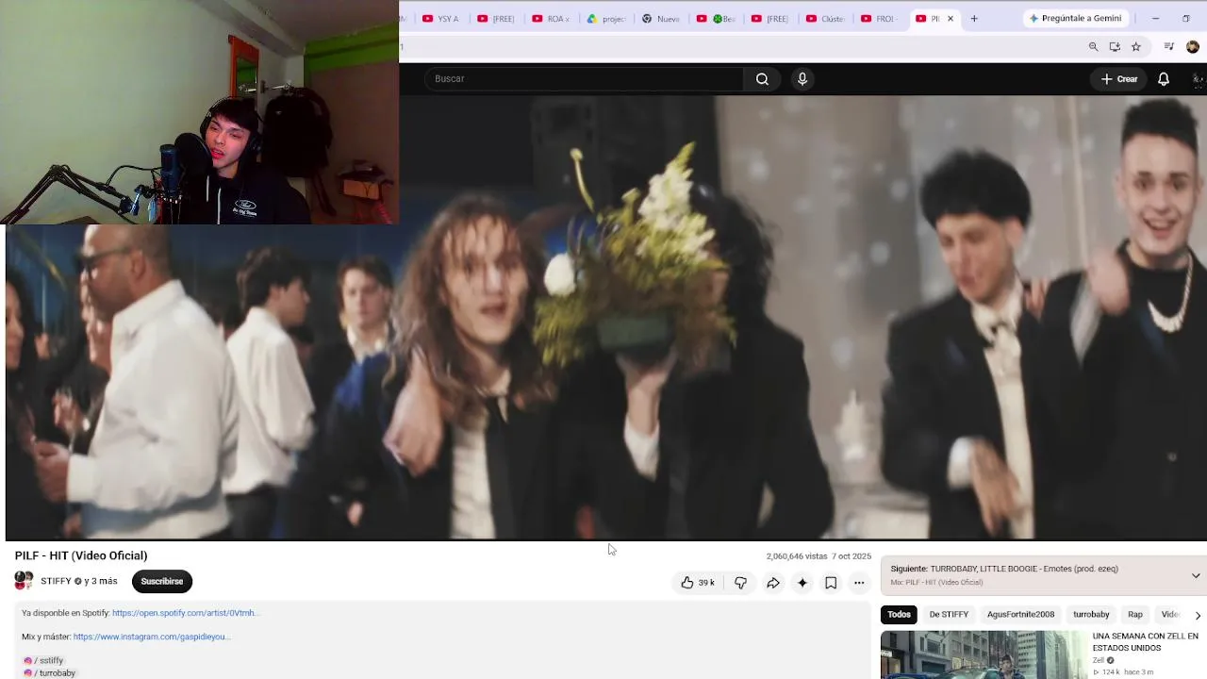Open the Instagram gaspidieyou link
Image resolution: width=1207 pixels, height=679 pixels.
tap(151, 637)
